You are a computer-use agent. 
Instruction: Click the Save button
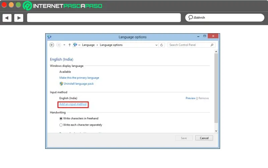(184, 138)
